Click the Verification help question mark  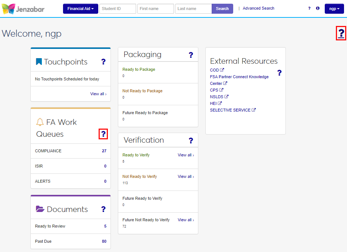tap(191, 140)
